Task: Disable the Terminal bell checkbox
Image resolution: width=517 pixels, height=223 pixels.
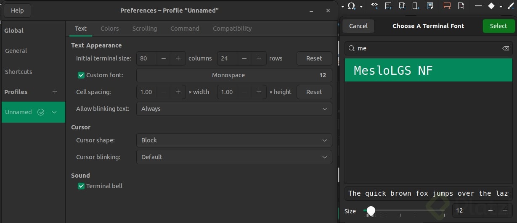Action: pyautogui.click(x=82, y=186)
